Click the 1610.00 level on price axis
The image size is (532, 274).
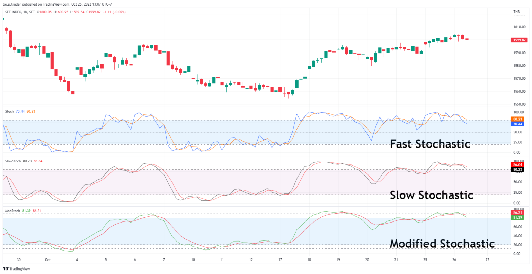pyautogui.click(x=520, y=27)
